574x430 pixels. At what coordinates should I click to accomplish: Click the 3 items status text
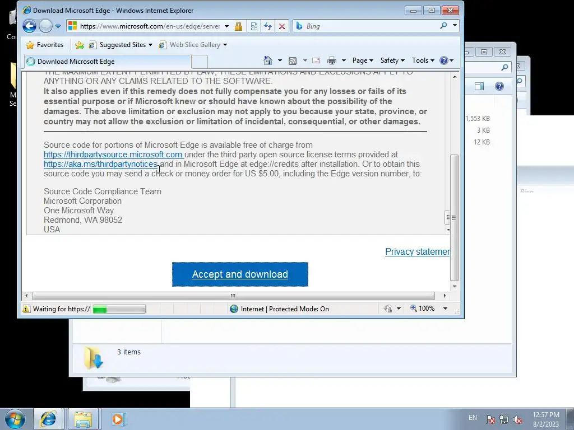[x=129, y=352]
